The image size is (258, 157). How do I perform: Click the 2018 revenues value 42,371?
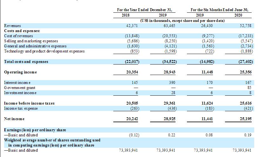click(x=132, y=26)
